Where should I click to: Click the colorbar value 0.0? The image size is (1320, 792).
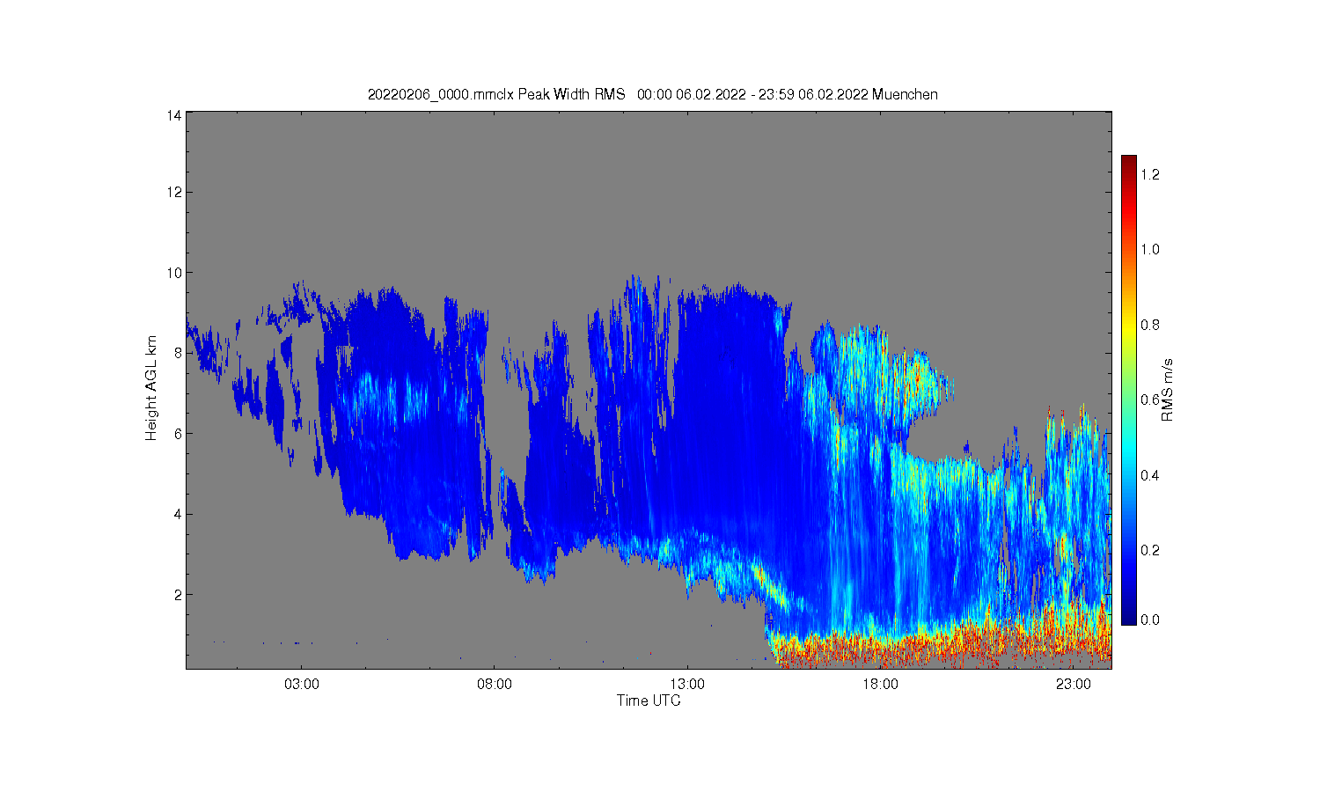pos(1150,620)
